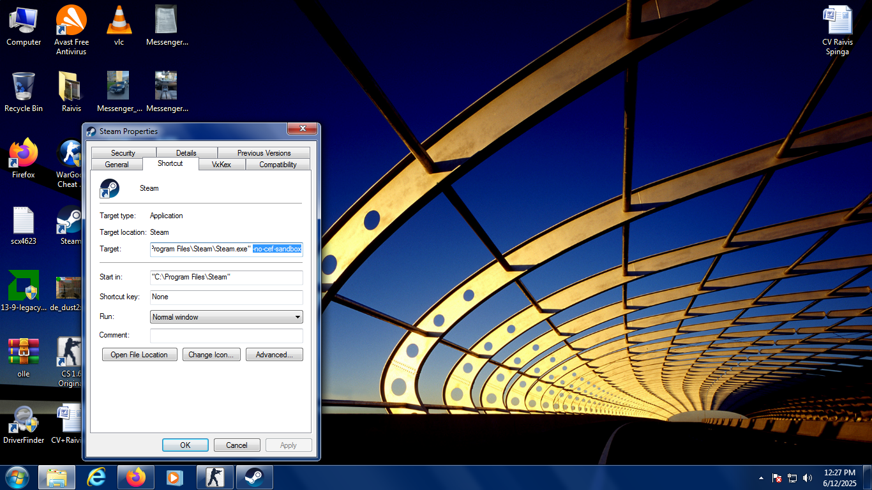Click the Shortcut key field
The height and width of the screenshot is (490, 872).
coord(227,297)
